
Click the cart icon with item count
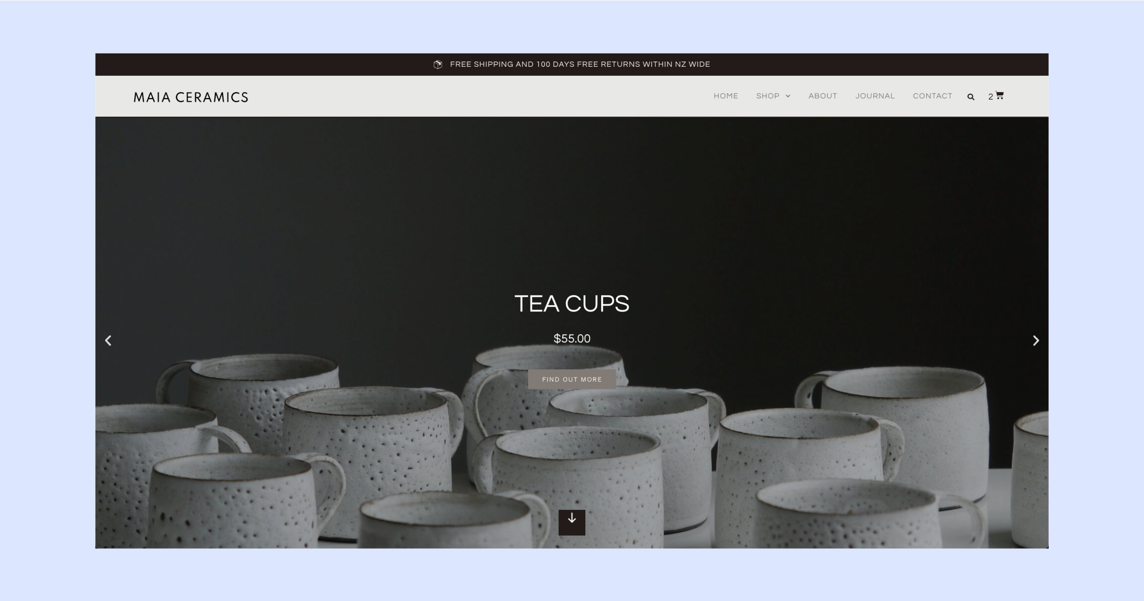click(x=997, y=95)
